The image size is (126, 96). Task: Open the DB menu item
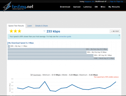click(x=96, y=7)
